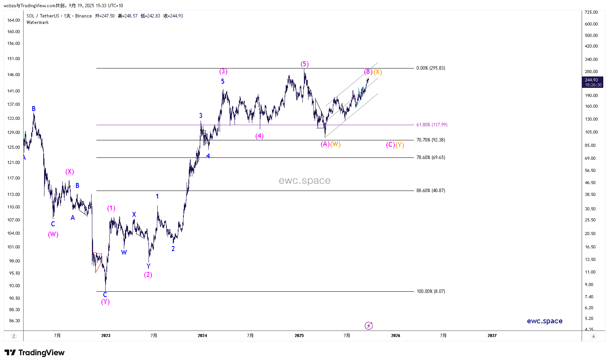
Task: Select the 61.80% (117.99) Fibonacci level label
Action: tap(432, 125)
